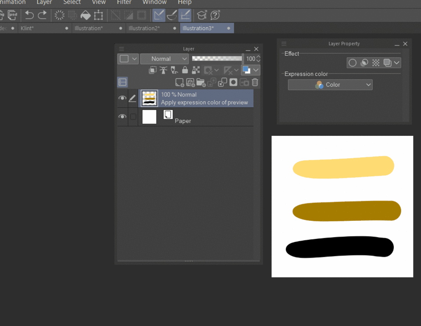This screenshot has width=421, height=326.
Task: Set layer as reference with lighthouse icon
Action: tap(163, 70)
